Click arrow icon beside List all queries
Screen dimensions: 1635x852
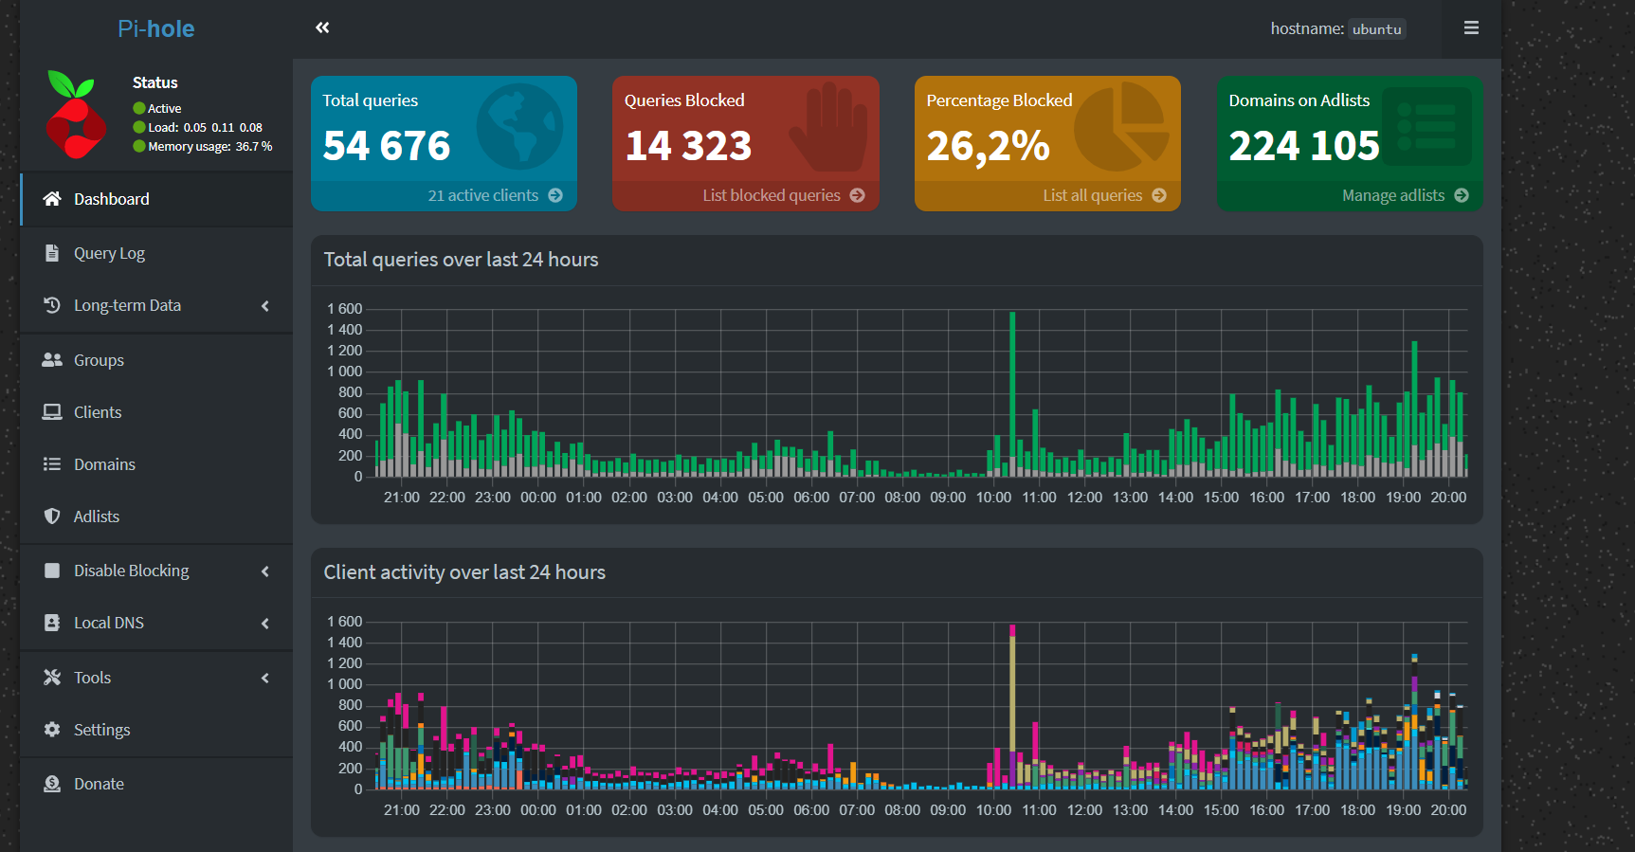(1159, 195)
